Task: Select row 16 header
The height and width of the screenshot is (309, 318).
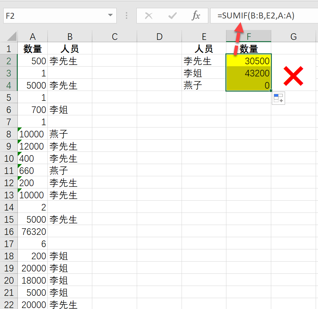Action: [9, 232]
